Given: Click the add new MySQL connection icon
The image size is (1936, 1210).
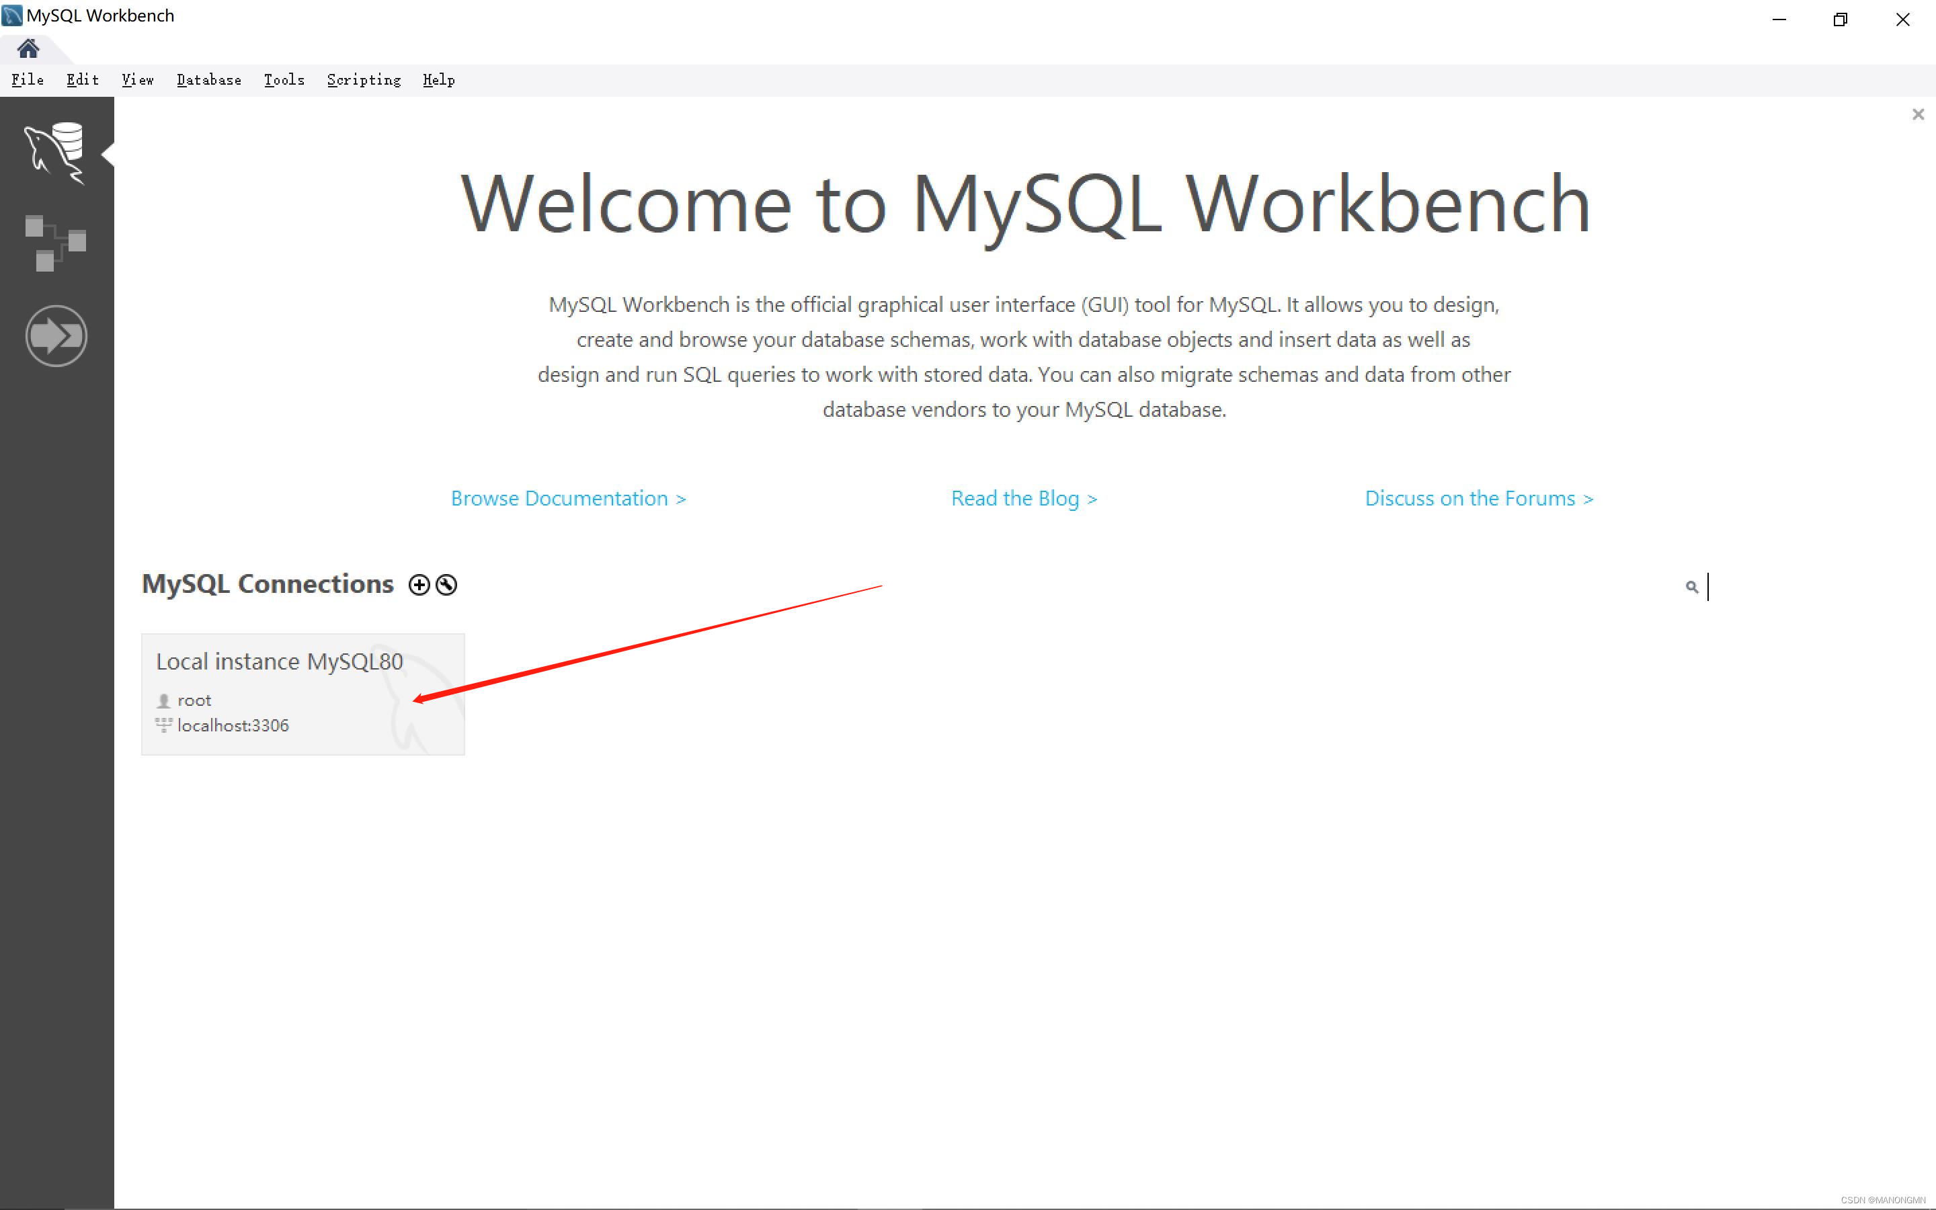Looking at the screenshot, I should click(418, 584).
